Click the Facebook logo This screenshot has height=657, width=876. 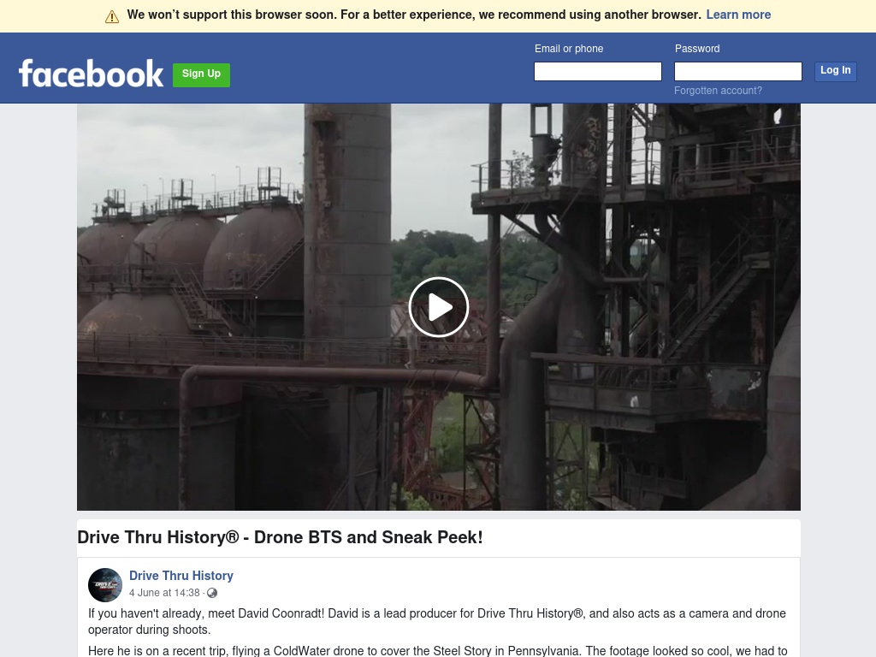91,74
